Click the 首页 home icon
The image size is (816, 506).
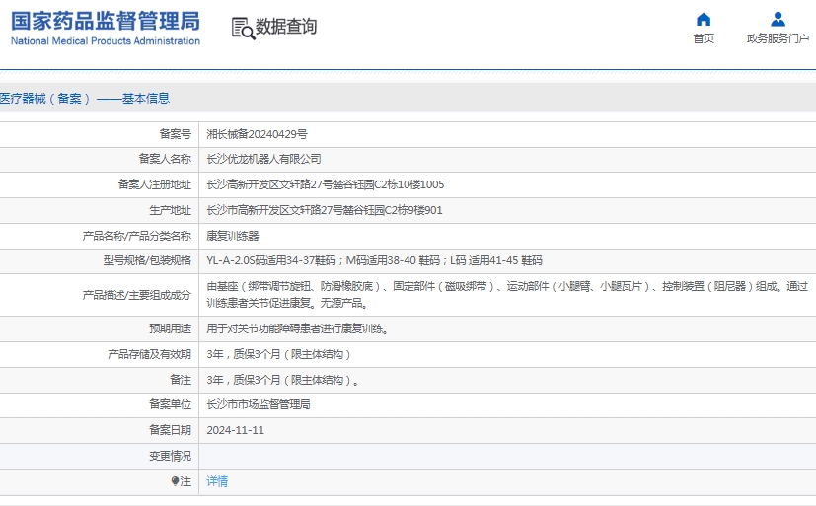click(704, 20)
